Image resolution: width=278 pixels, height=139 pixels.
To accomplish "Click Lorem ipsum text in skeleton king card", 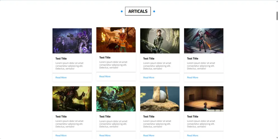I will coord(113,124).
